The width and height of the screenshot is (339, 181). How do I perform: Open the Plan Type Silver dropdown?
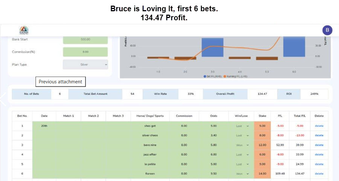[x=85, y=65]
